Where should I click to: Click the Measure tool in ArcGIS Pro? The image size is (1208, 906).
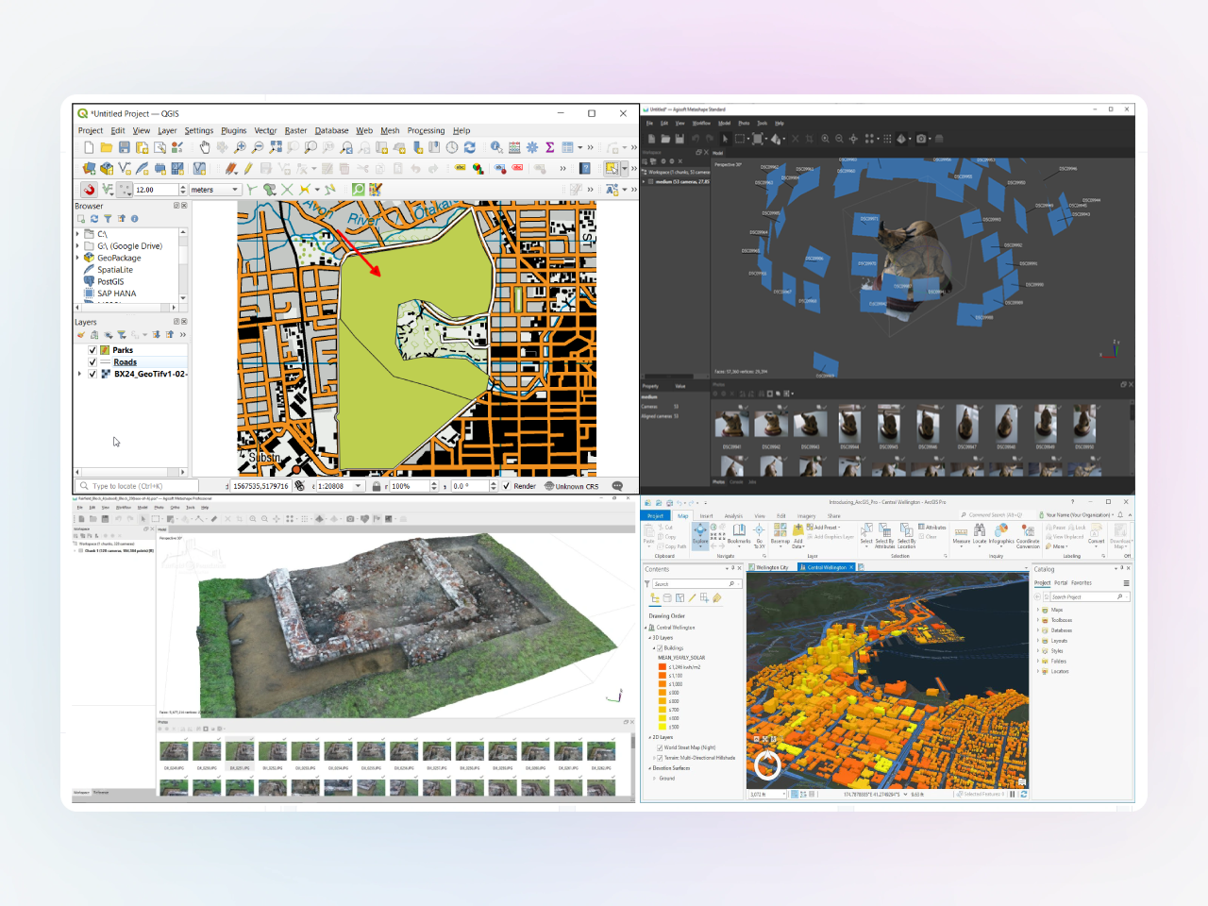pyautogui.click(x=961, y=534)
